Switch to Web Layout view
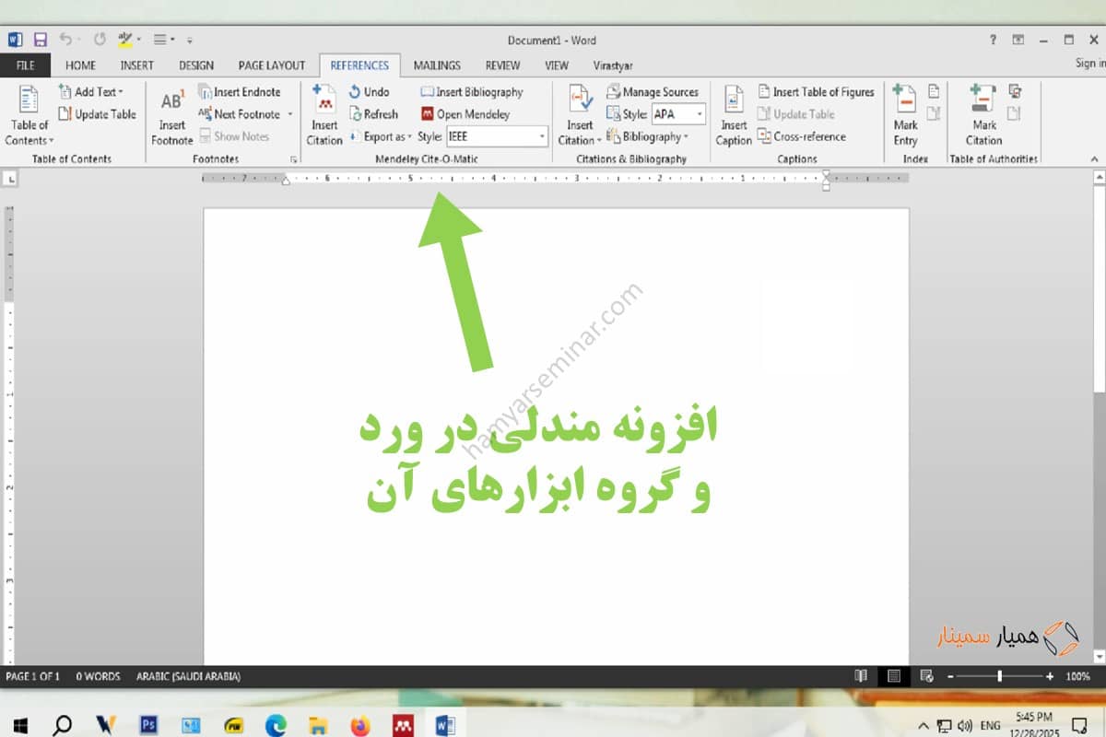The height and width of the screenshot is (737, 1106). [927, 676]
